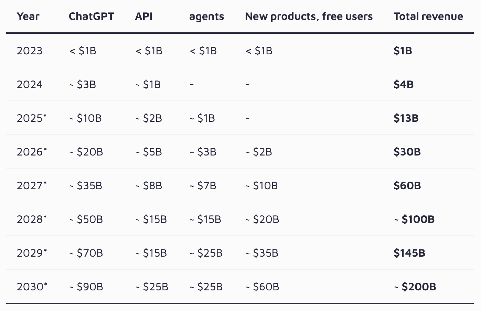Select the 2030 new products ~$60B cell
Image resolution: width=481 pixels, height=311 pixels.
[x=262, y=287]
